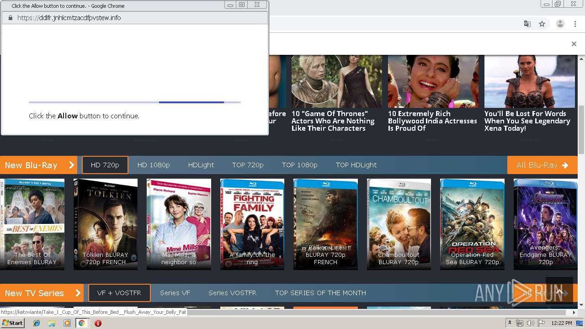Open the Windows Start menu

tap(12, 323)
